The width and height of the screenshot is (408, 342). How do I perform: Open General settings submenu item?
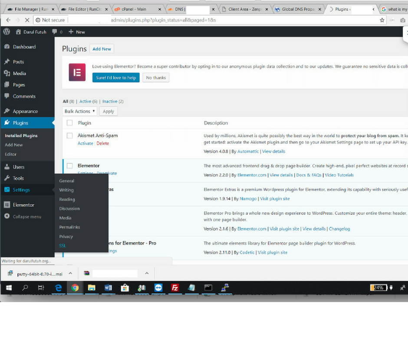66,181
